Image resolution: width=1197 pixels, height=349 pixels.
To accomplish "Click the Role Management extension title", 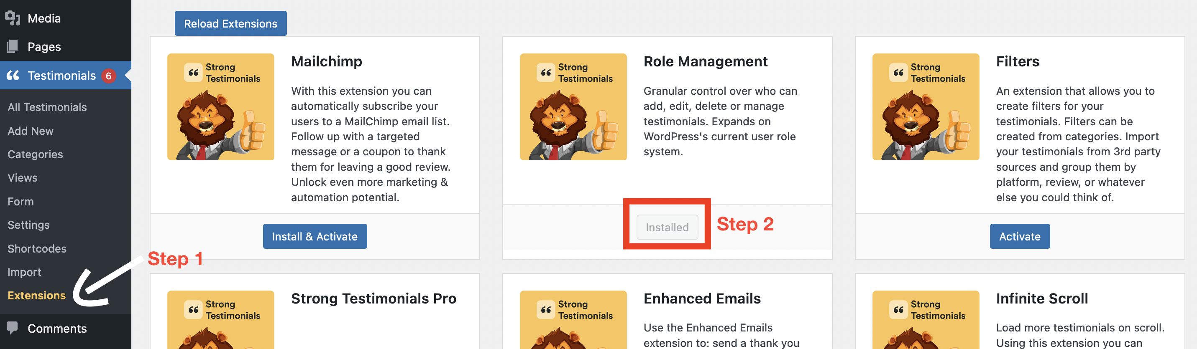I will 706,61.
